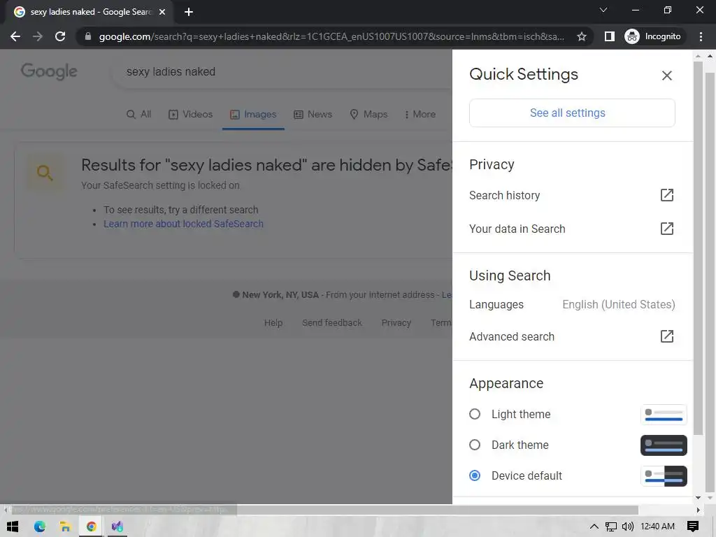Click the Dark theme preview thumbnail
The height and width of the screenshot is (537, 716).
(x=663, y=445)
